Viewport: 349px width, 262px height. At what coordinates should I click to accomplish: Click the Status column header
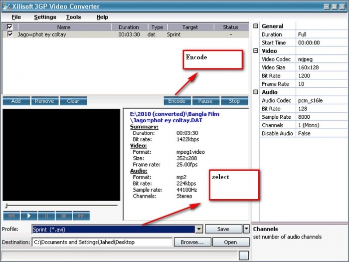point(231,27)
